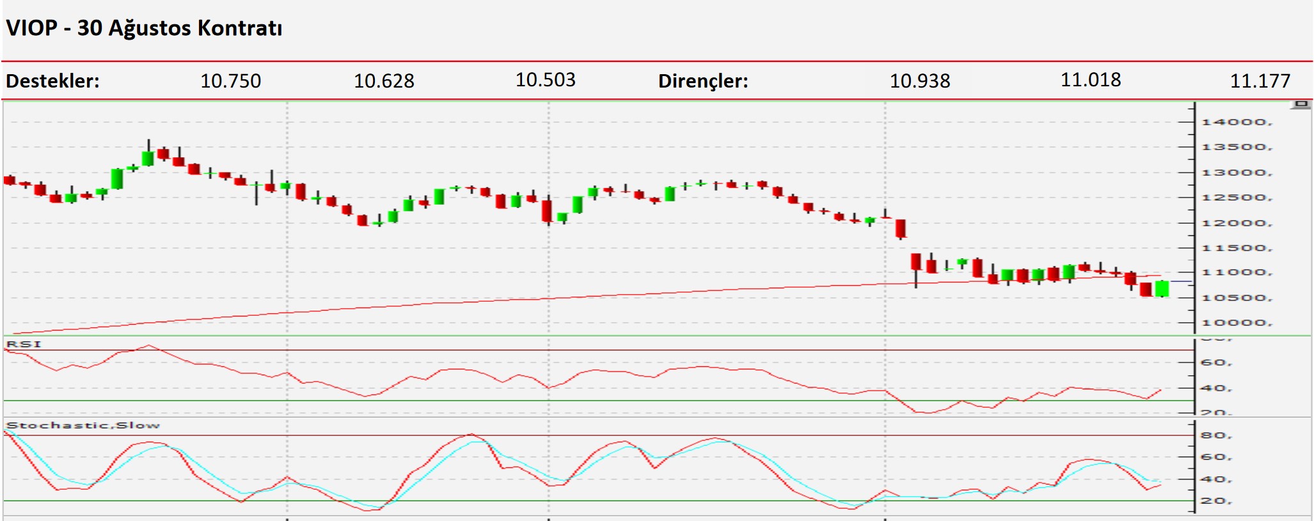Click the RSI axis label 40
Image resolution: width=1314 pixels, height=521 pixels.
click(1216, 388)
